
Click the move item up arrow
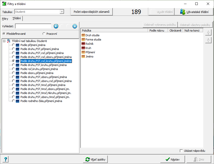coord(208,33)
